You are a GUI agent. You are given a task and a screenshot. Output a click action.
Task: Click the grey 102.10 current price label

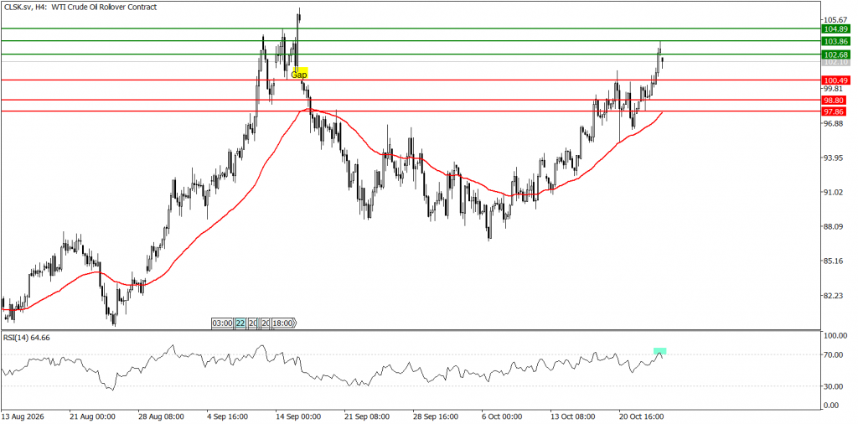pos(835,62)
